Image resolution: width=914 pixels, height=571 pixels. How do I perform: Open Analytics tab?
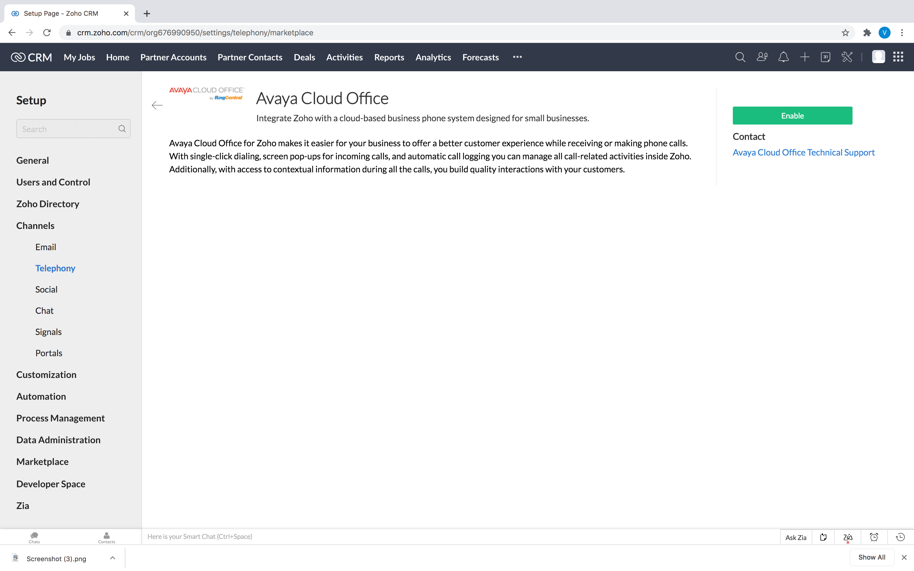433,57
